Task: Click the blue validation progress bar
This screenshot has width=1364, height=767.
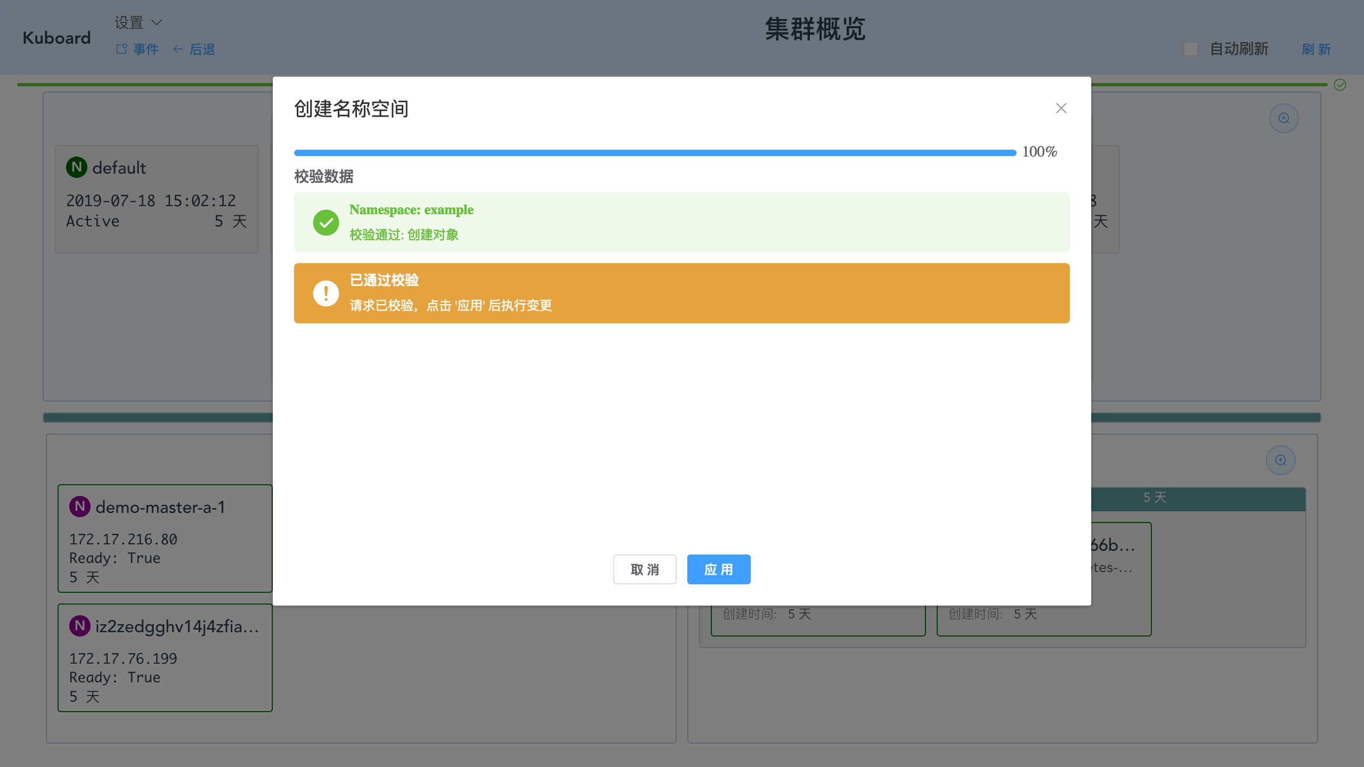Action: (654, 153)
